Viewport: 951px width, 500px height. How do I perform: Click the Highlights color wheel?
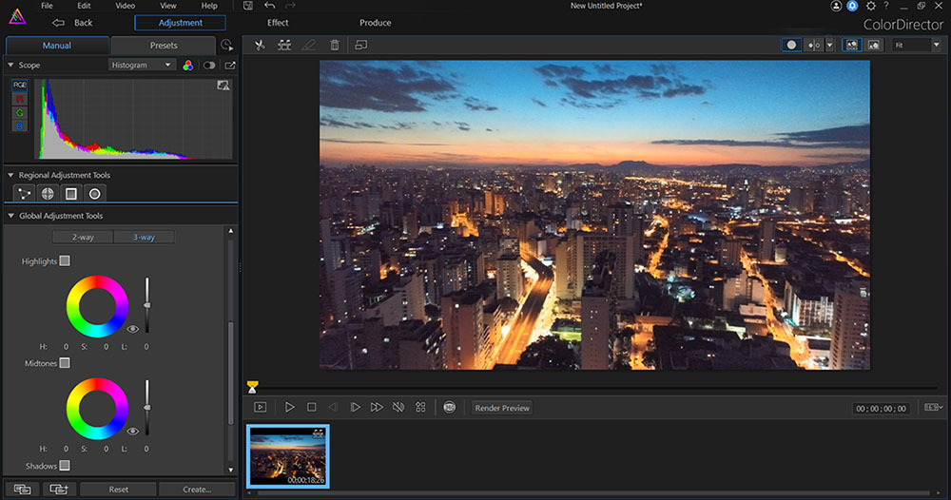(97, 306)
